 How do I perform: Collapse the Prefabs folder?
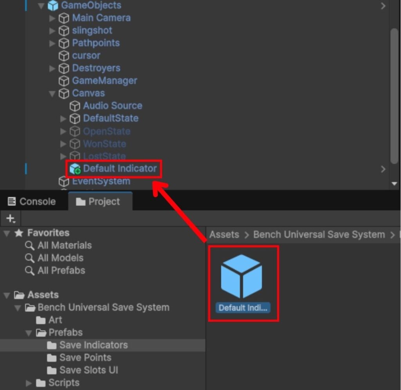pyautogui.click(x=29, y=333)
